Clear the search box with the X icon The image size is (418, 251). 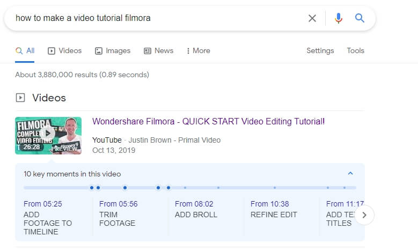[312, 18]
